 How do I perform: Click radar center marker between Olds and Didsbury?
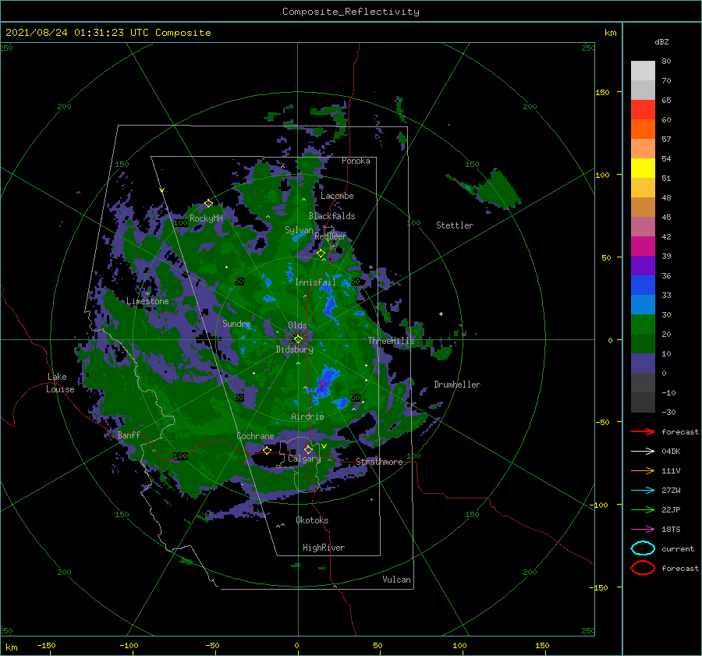coord(298,339)
